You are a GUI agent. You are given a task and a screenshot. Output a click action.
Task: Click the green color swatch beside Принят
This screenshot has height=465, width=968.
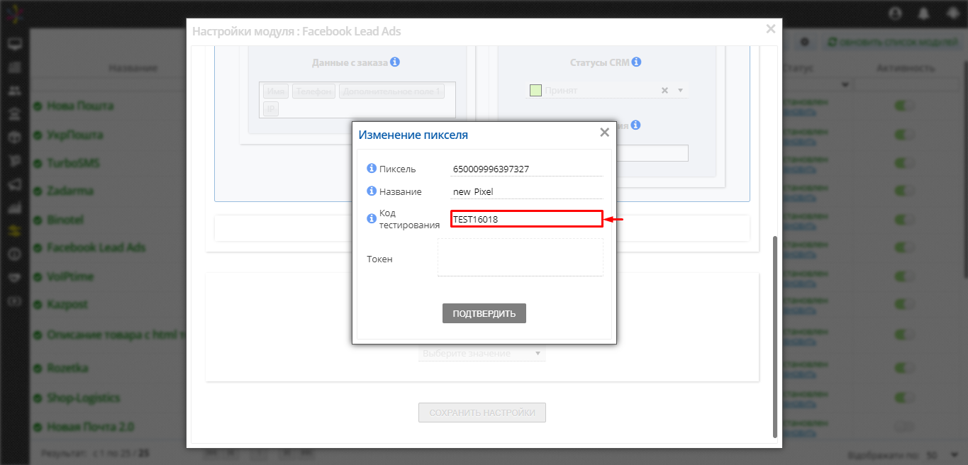click(535, 90)
